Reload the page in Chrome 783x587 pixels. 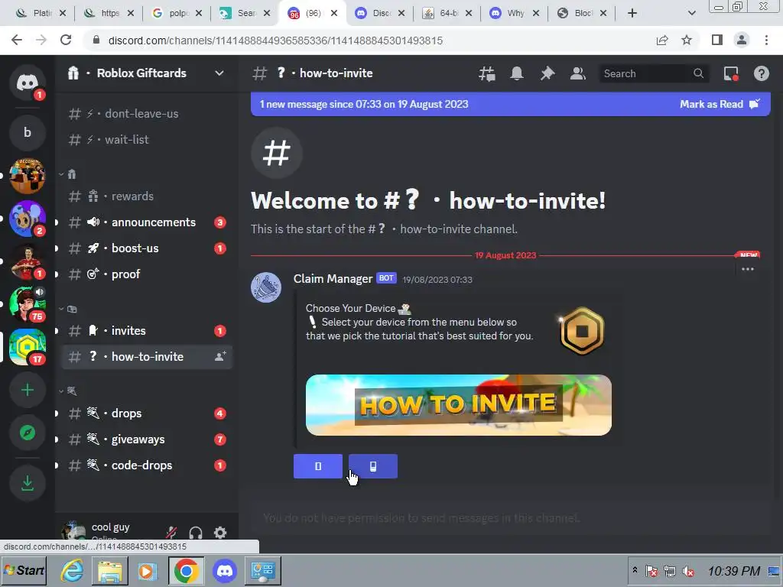pyautogui.click(x=66, y=40)
